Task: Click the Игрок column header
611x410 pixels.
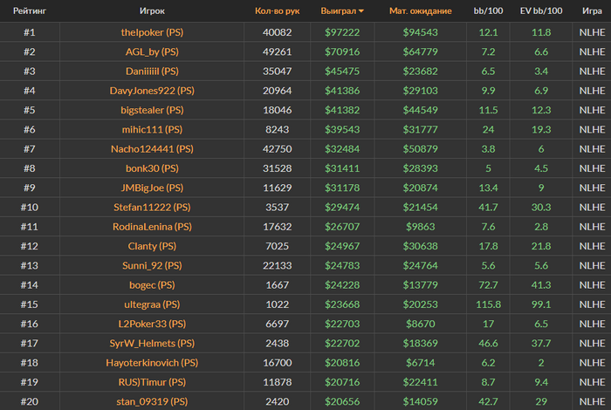Action: point(152,10)
